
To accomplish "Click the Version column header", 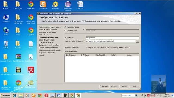I will coord(132,55).
